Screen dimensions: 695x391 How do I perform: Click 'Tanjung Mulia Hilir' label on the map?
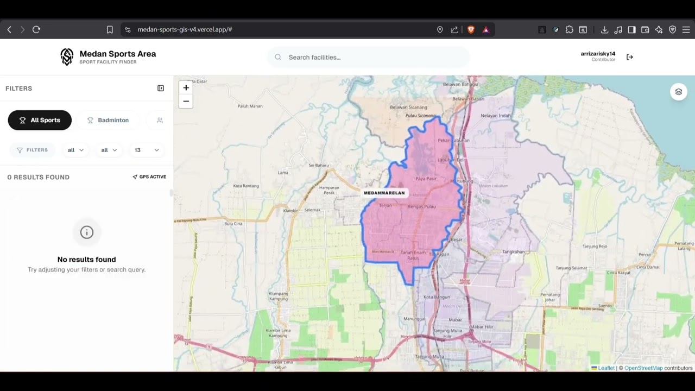click(x=447, y=333)
